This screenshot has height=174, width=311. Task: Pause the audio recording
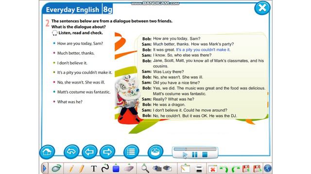pos(195,155)
